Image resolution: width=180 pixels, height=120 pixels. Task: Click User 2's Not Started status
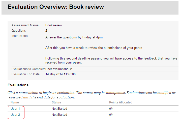59,115
